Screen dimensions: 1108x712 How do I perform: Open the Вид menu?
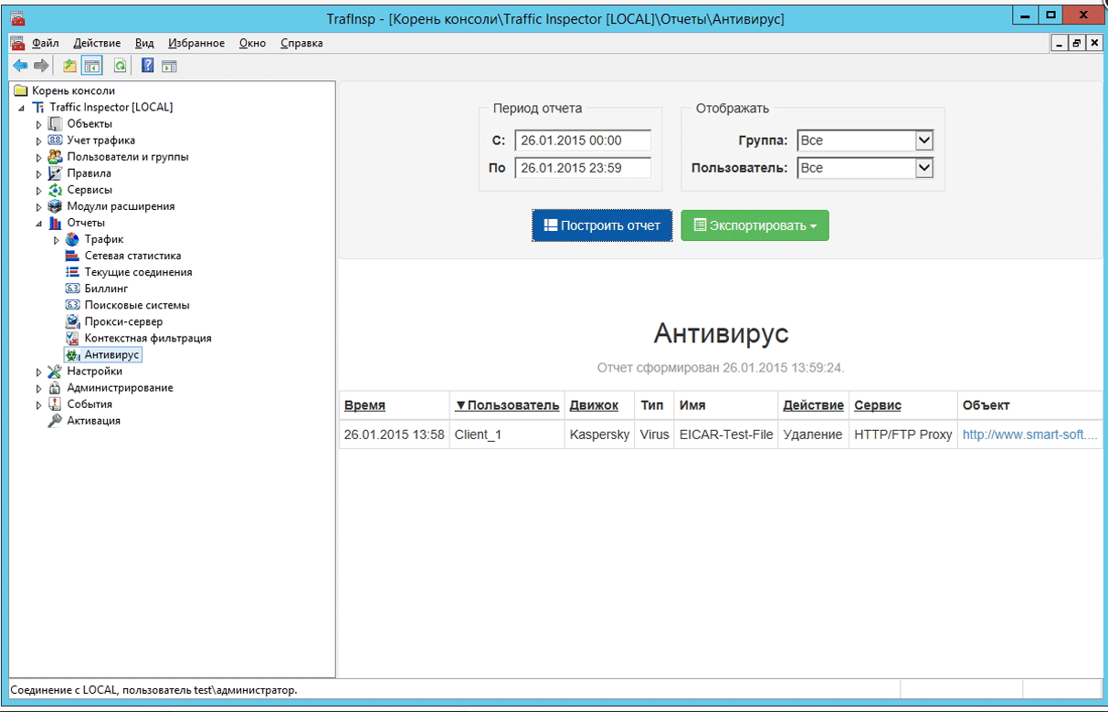pyautogui.click(x=144, y=43)
